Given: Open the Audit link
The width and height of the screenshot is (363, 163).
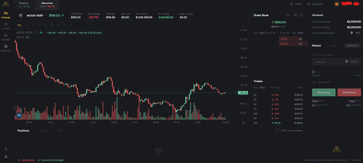Looking at the screenshot, I should point(356,160).
